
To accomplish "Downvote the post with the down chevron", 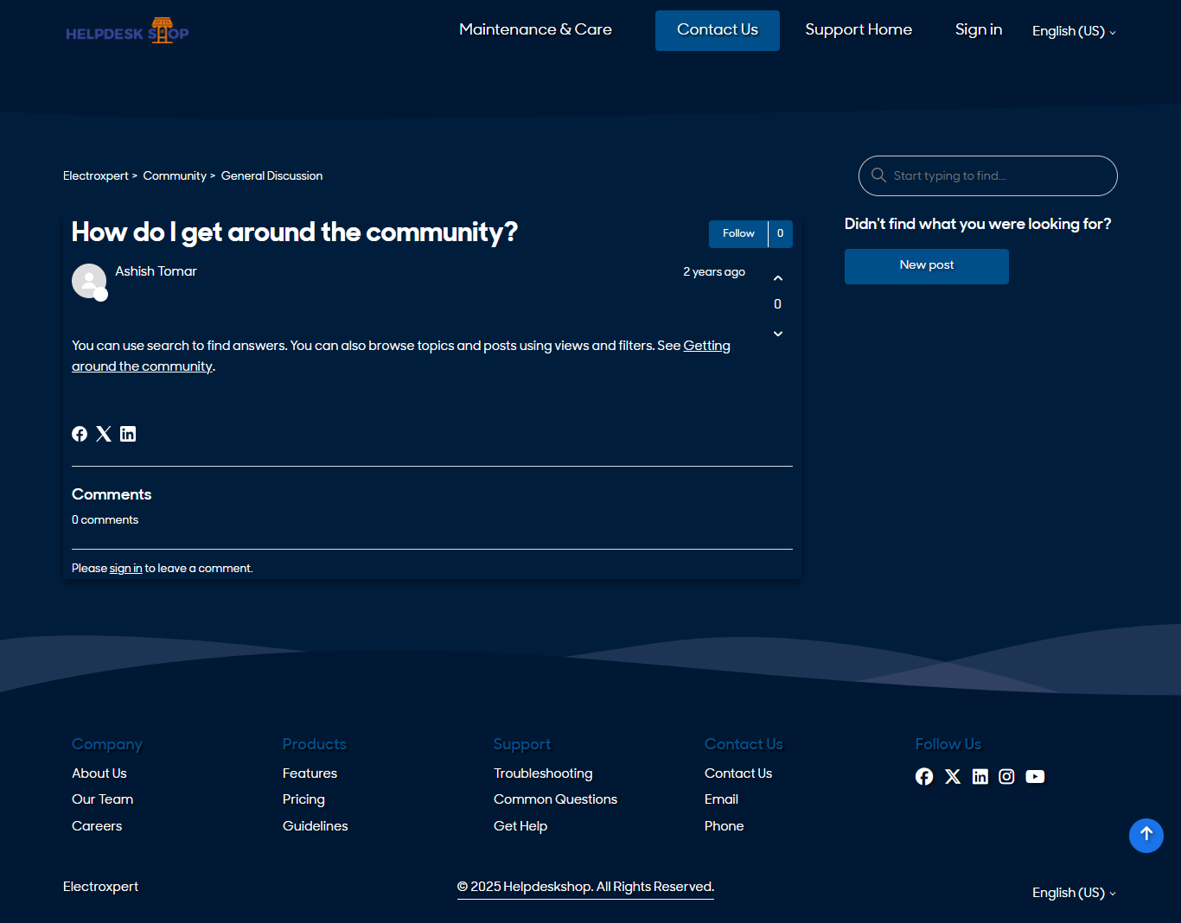I will tap(777, 334).
